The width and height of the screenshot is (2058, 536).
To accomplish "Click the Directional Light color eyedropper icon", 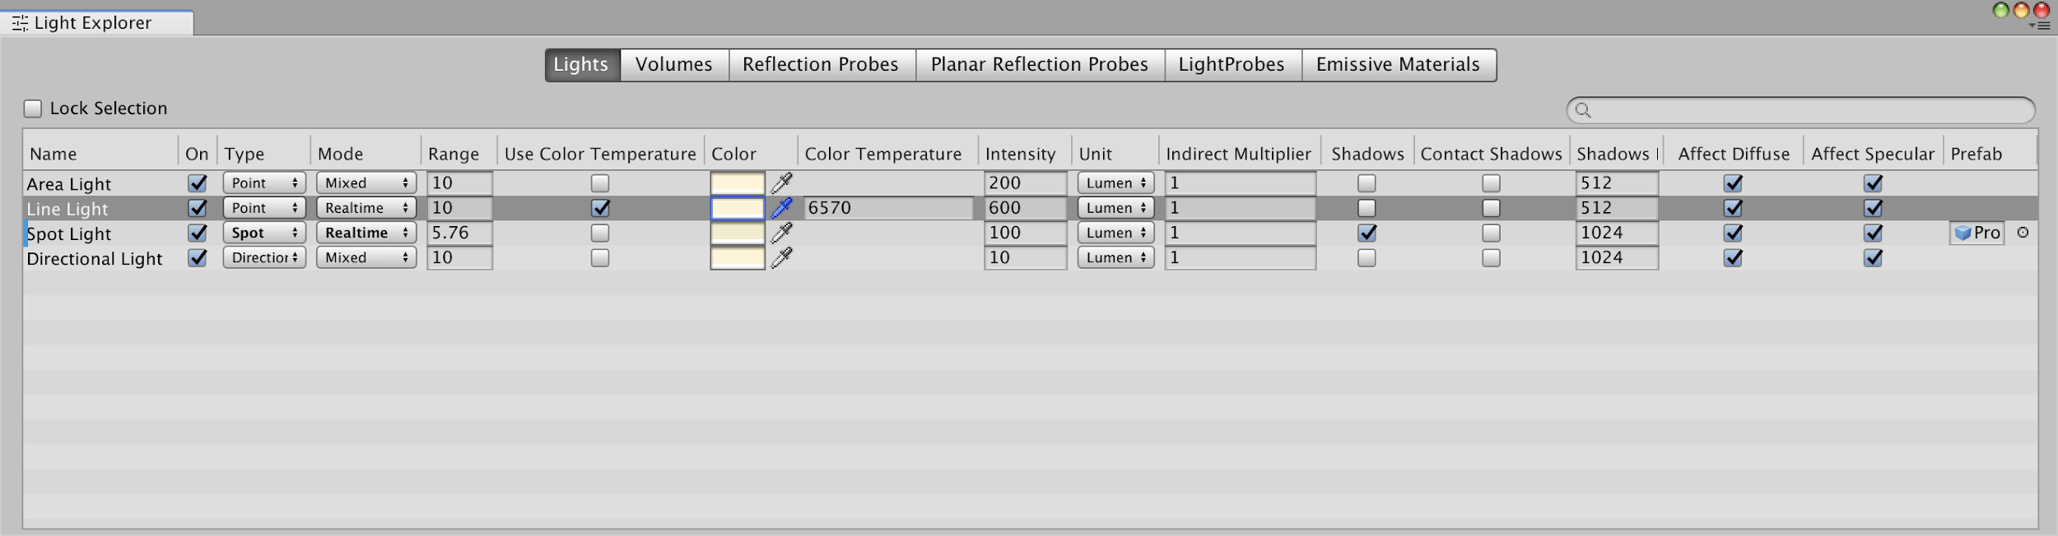I will 781,258.
